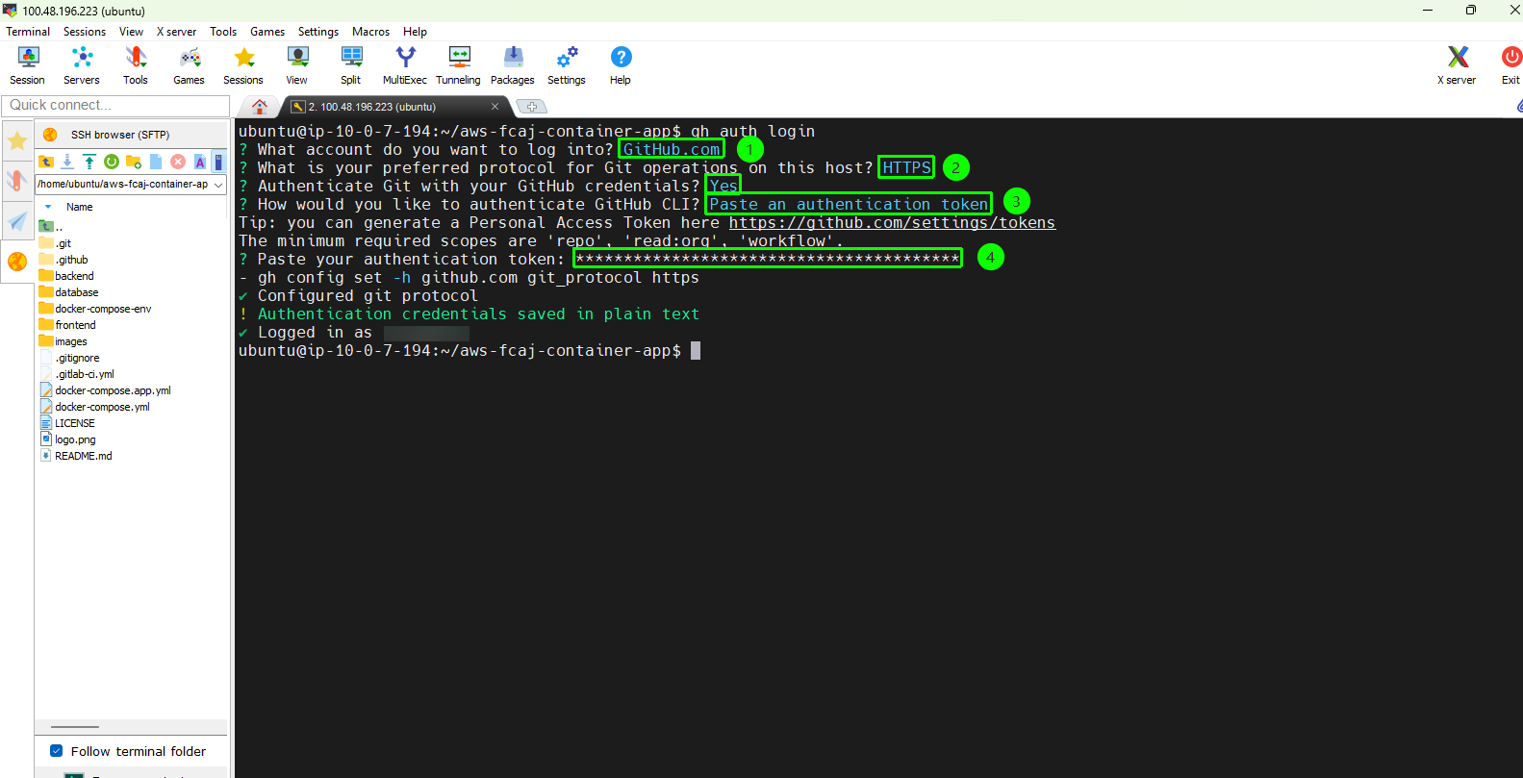Toggle the terminal button in the SFTP toolbar
The image size is (1523, 778).
tap(218, 162)
